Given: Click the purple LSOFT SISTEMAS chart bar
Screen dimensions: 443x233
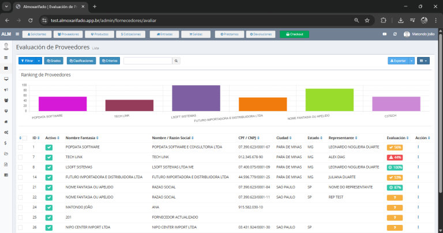Looking at the screenshot, I should (x=196, y=98).
